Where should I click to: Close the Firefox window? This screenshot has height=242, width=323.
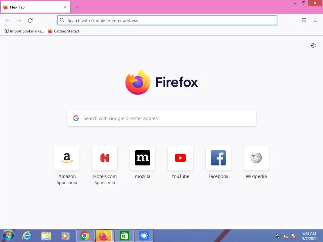pyautogui.click(x=315, y=3)
